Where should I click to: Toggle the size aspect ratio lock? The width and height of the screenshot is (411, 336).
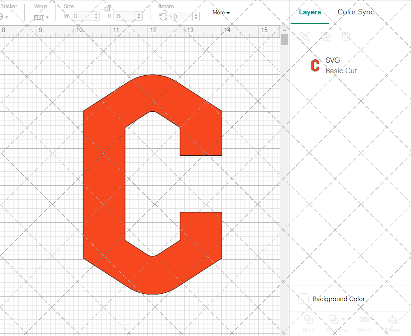(x=107, y=8)
